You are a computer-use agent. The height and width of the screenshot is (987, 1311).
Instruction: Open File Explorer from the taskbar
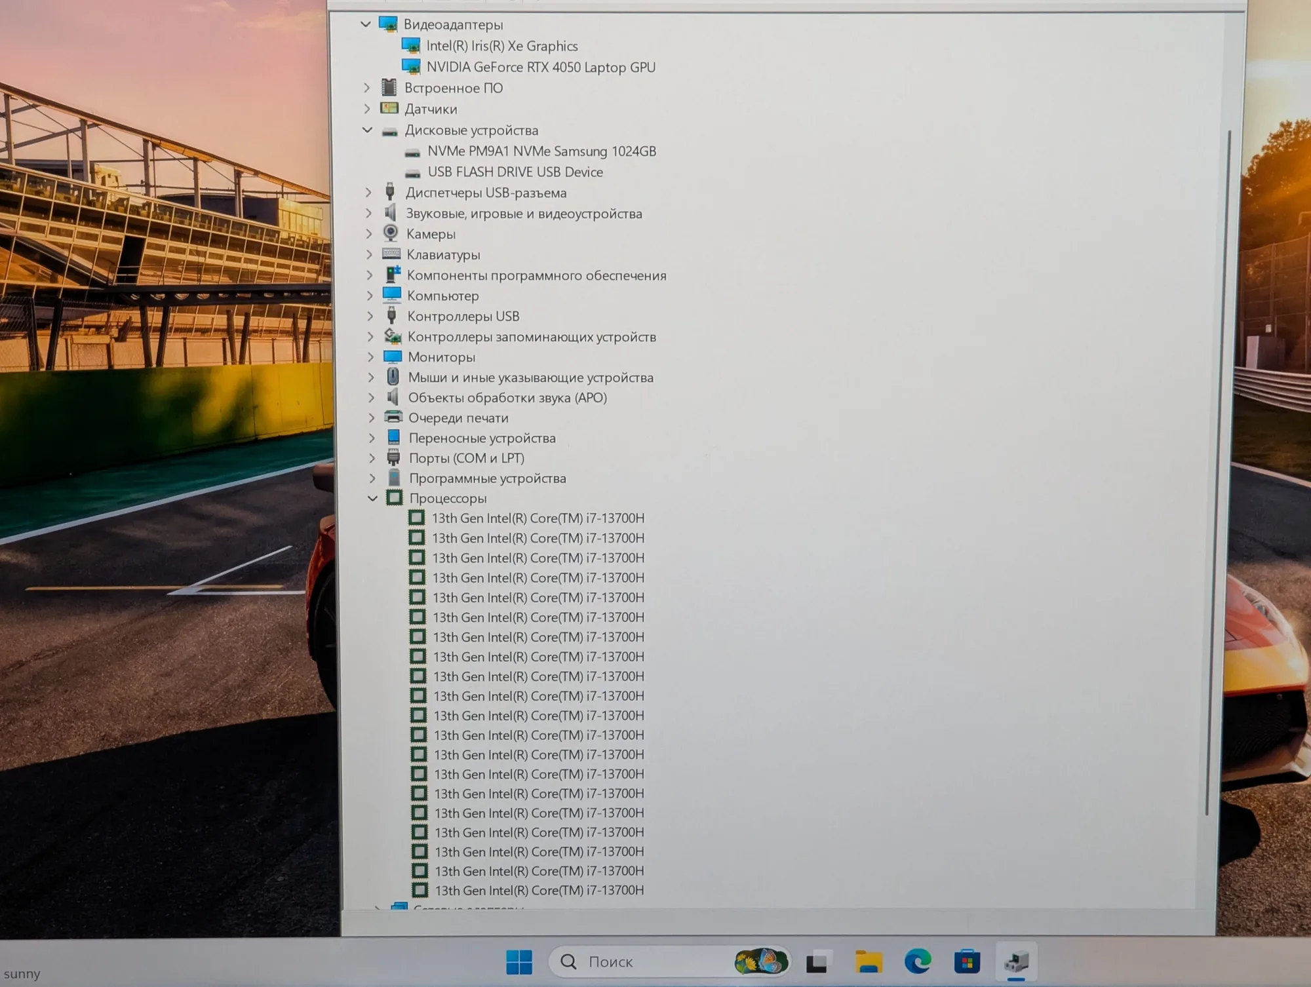coord(868,962)
